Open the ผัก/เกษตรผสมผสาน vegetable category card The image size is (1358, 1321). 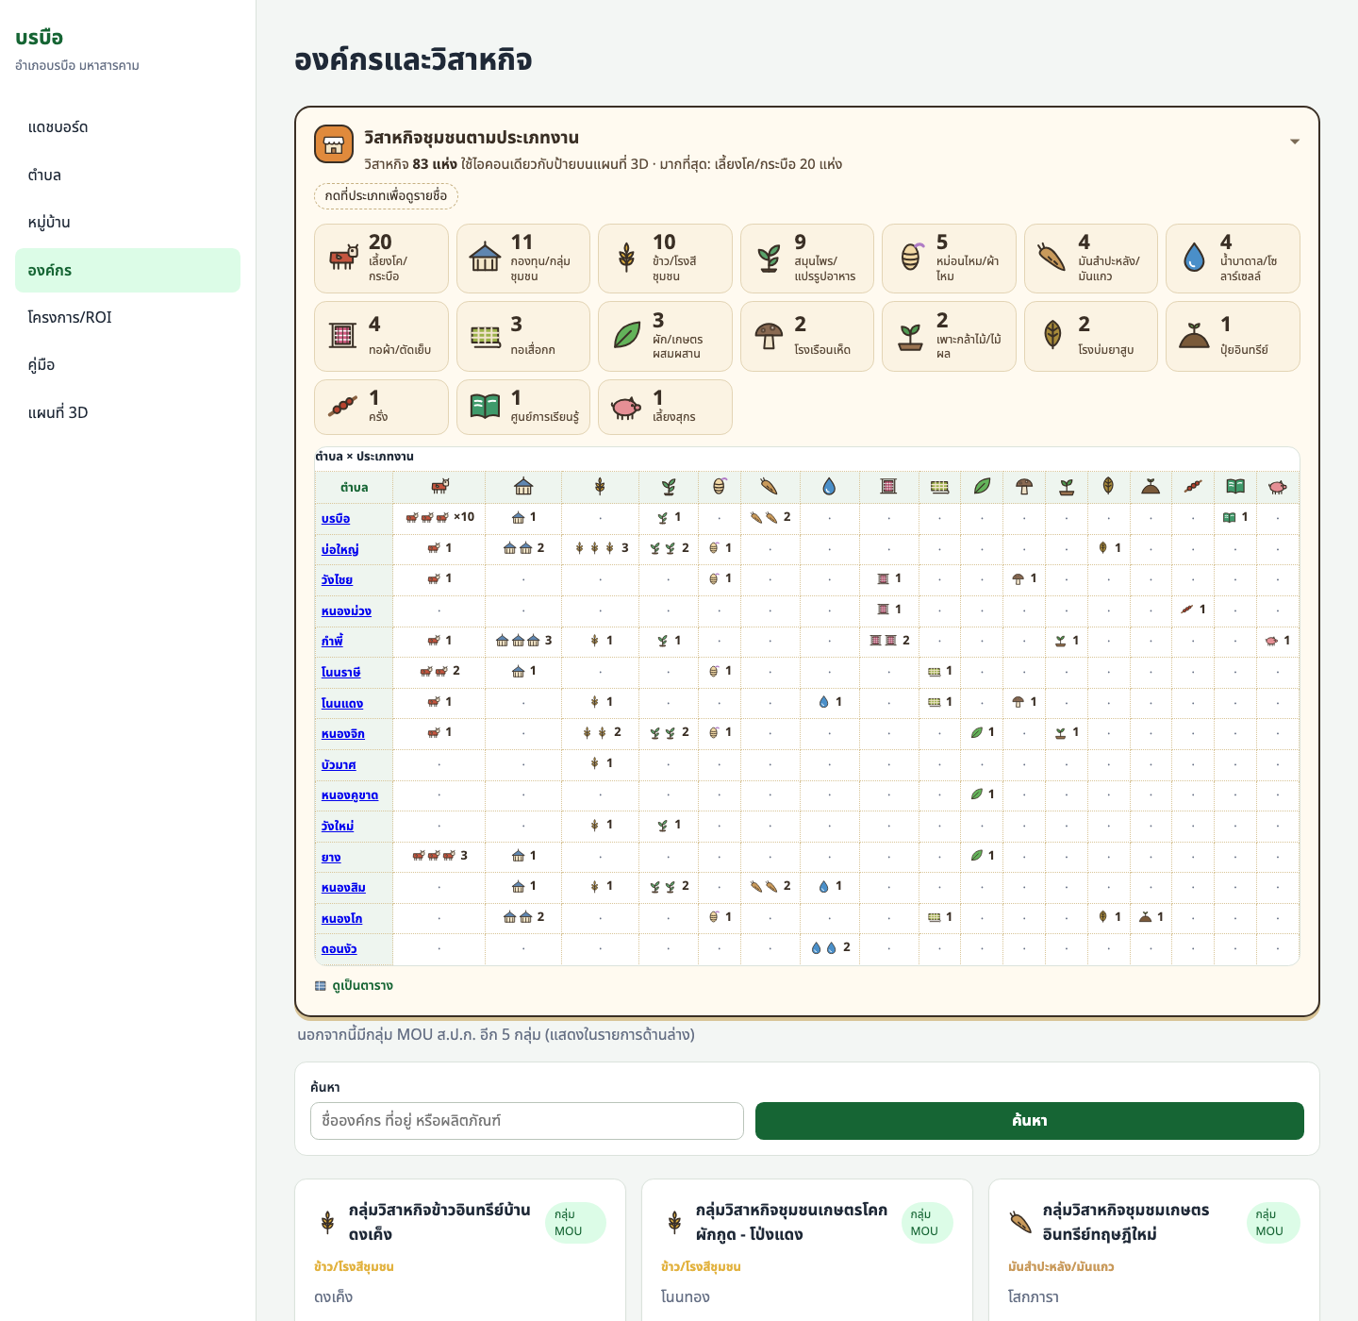pyautogui.click(x=665, y=337)
